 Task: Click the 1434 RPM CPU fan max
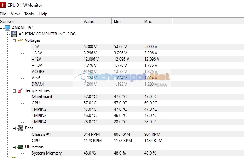153,141
